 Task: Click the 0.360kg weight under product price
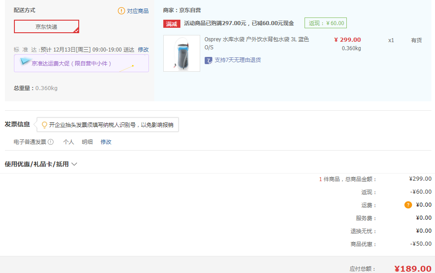351,48
